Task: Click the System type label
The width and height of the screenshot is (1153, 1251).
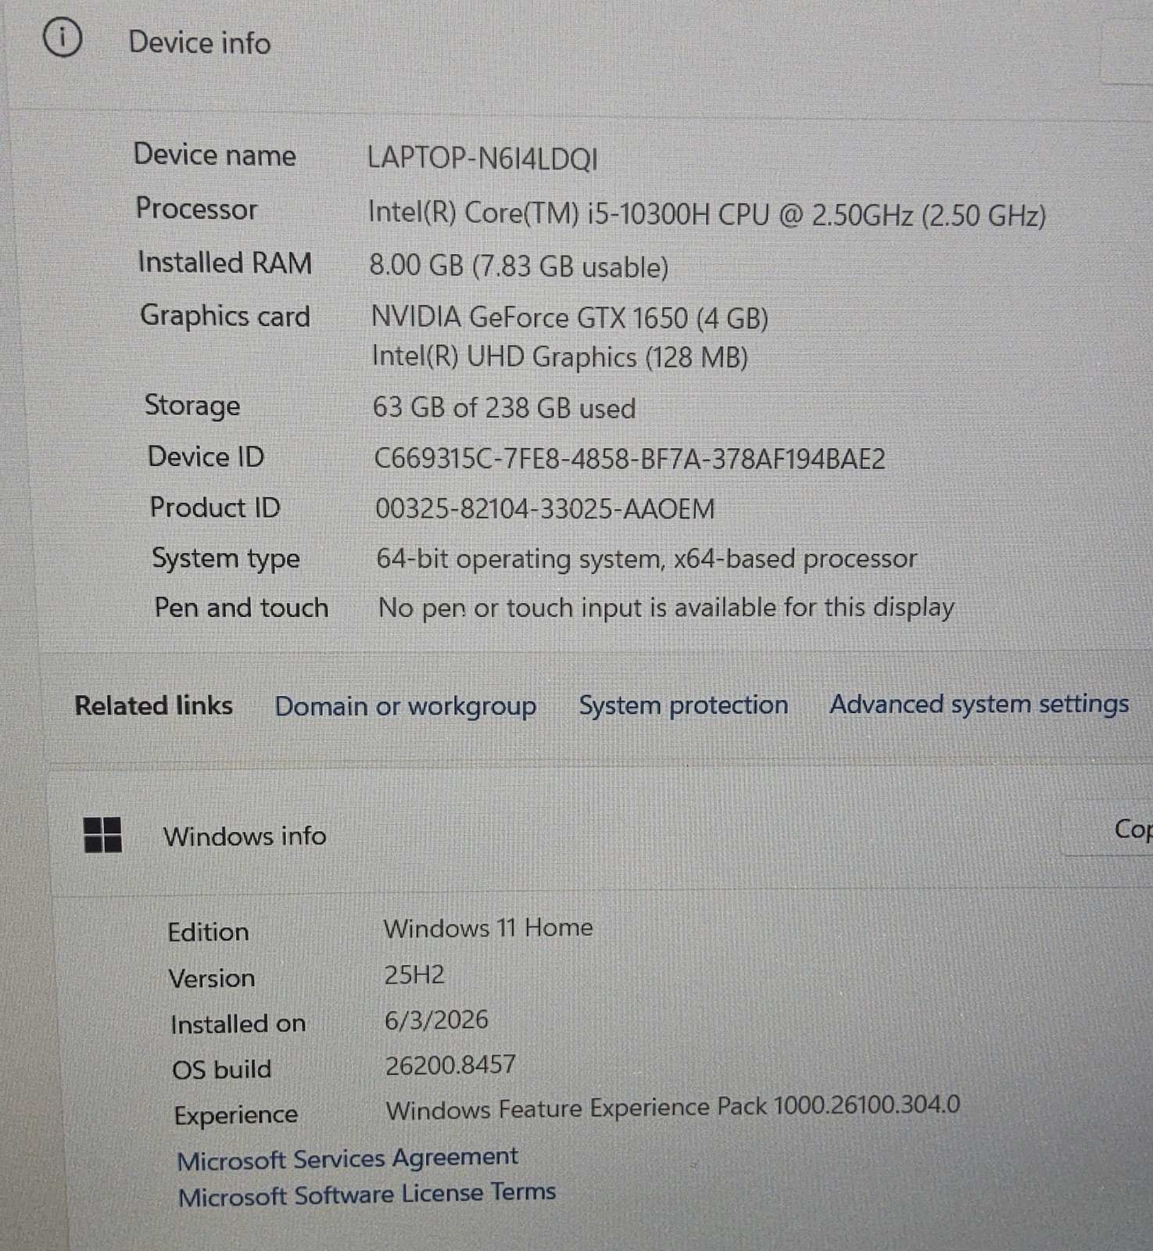Action: (x=226, y=558)
